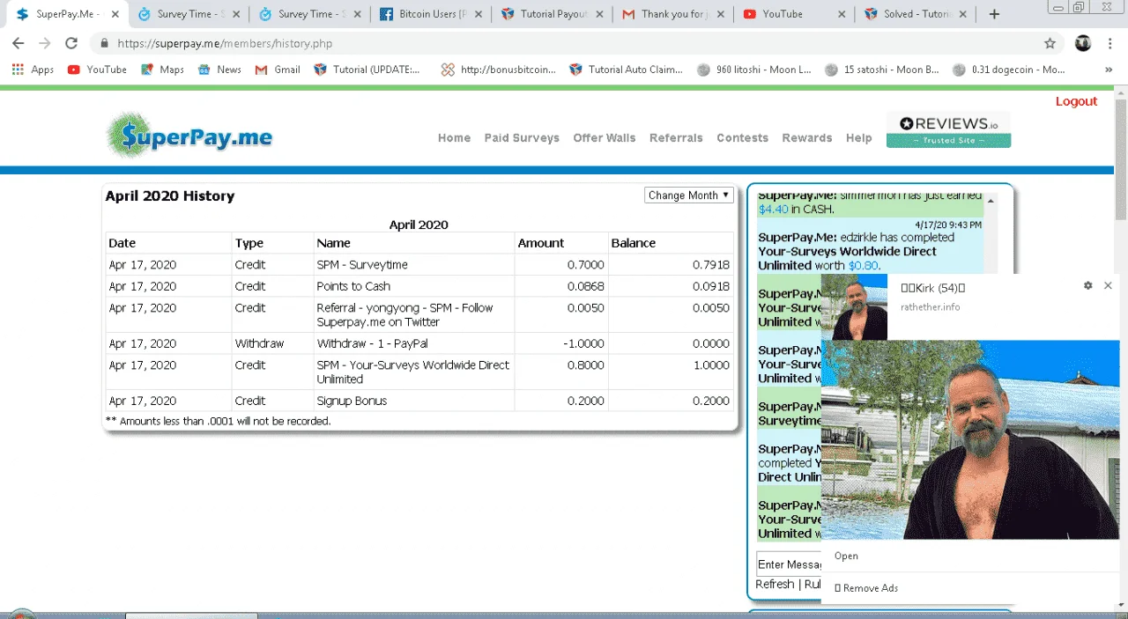Viewport: 1128px width, 619px height.
Task: Click the Open button in notification
Action: 846,556
